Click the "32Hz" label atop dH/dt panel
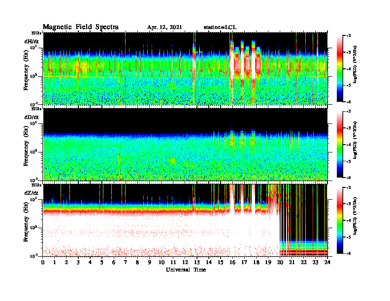This screenshot has width=390, height=301. tap(36, 33)
